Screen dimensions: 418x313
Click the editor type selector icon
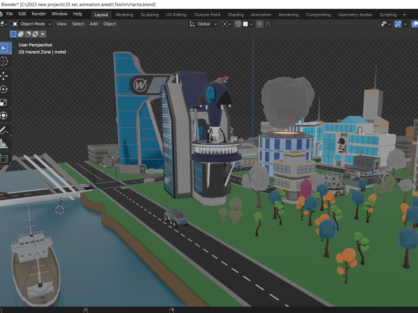click(x=5, y=24)
